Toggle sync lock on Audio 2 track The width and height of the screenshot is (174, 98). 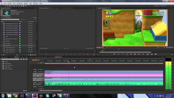click(36, 82)
